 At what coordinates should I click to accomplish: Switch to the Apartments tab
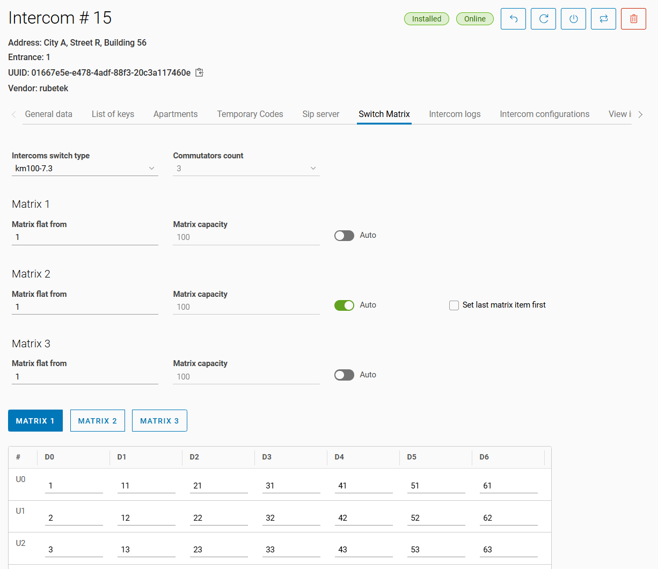pyautogui.click(x=176, y=114)
